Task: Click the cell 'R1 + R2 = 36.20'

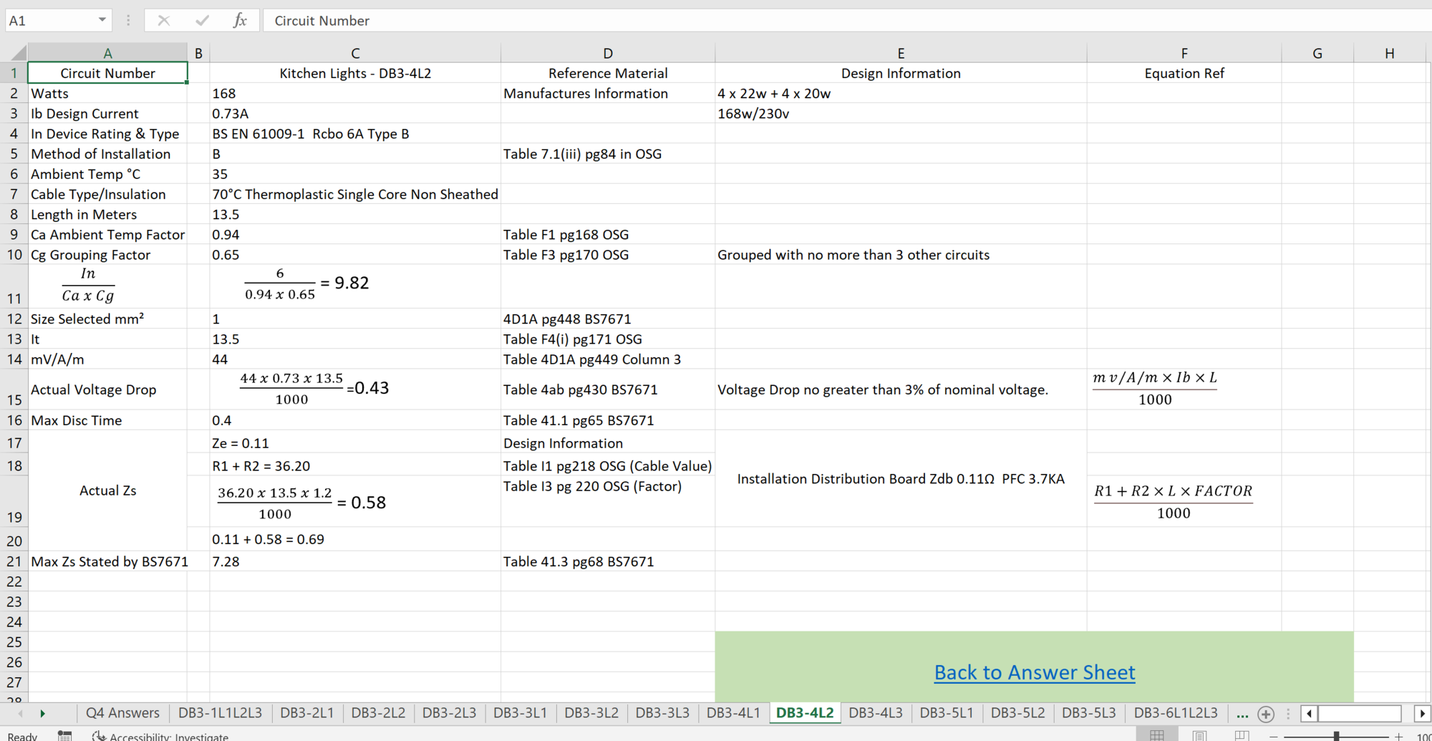Action: 355,465
